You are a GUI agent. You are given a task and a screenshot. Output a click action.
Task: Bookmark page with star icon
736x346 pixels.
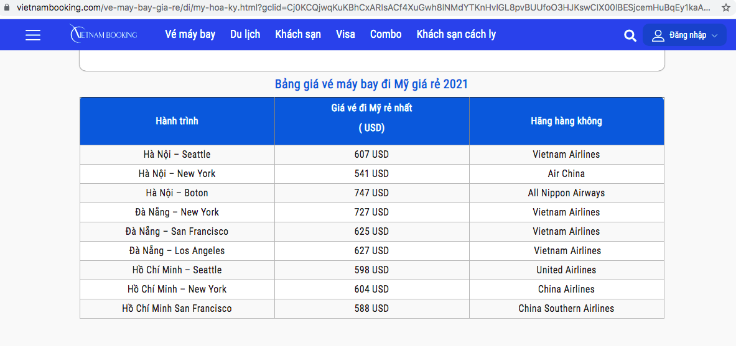pos(725,8)
